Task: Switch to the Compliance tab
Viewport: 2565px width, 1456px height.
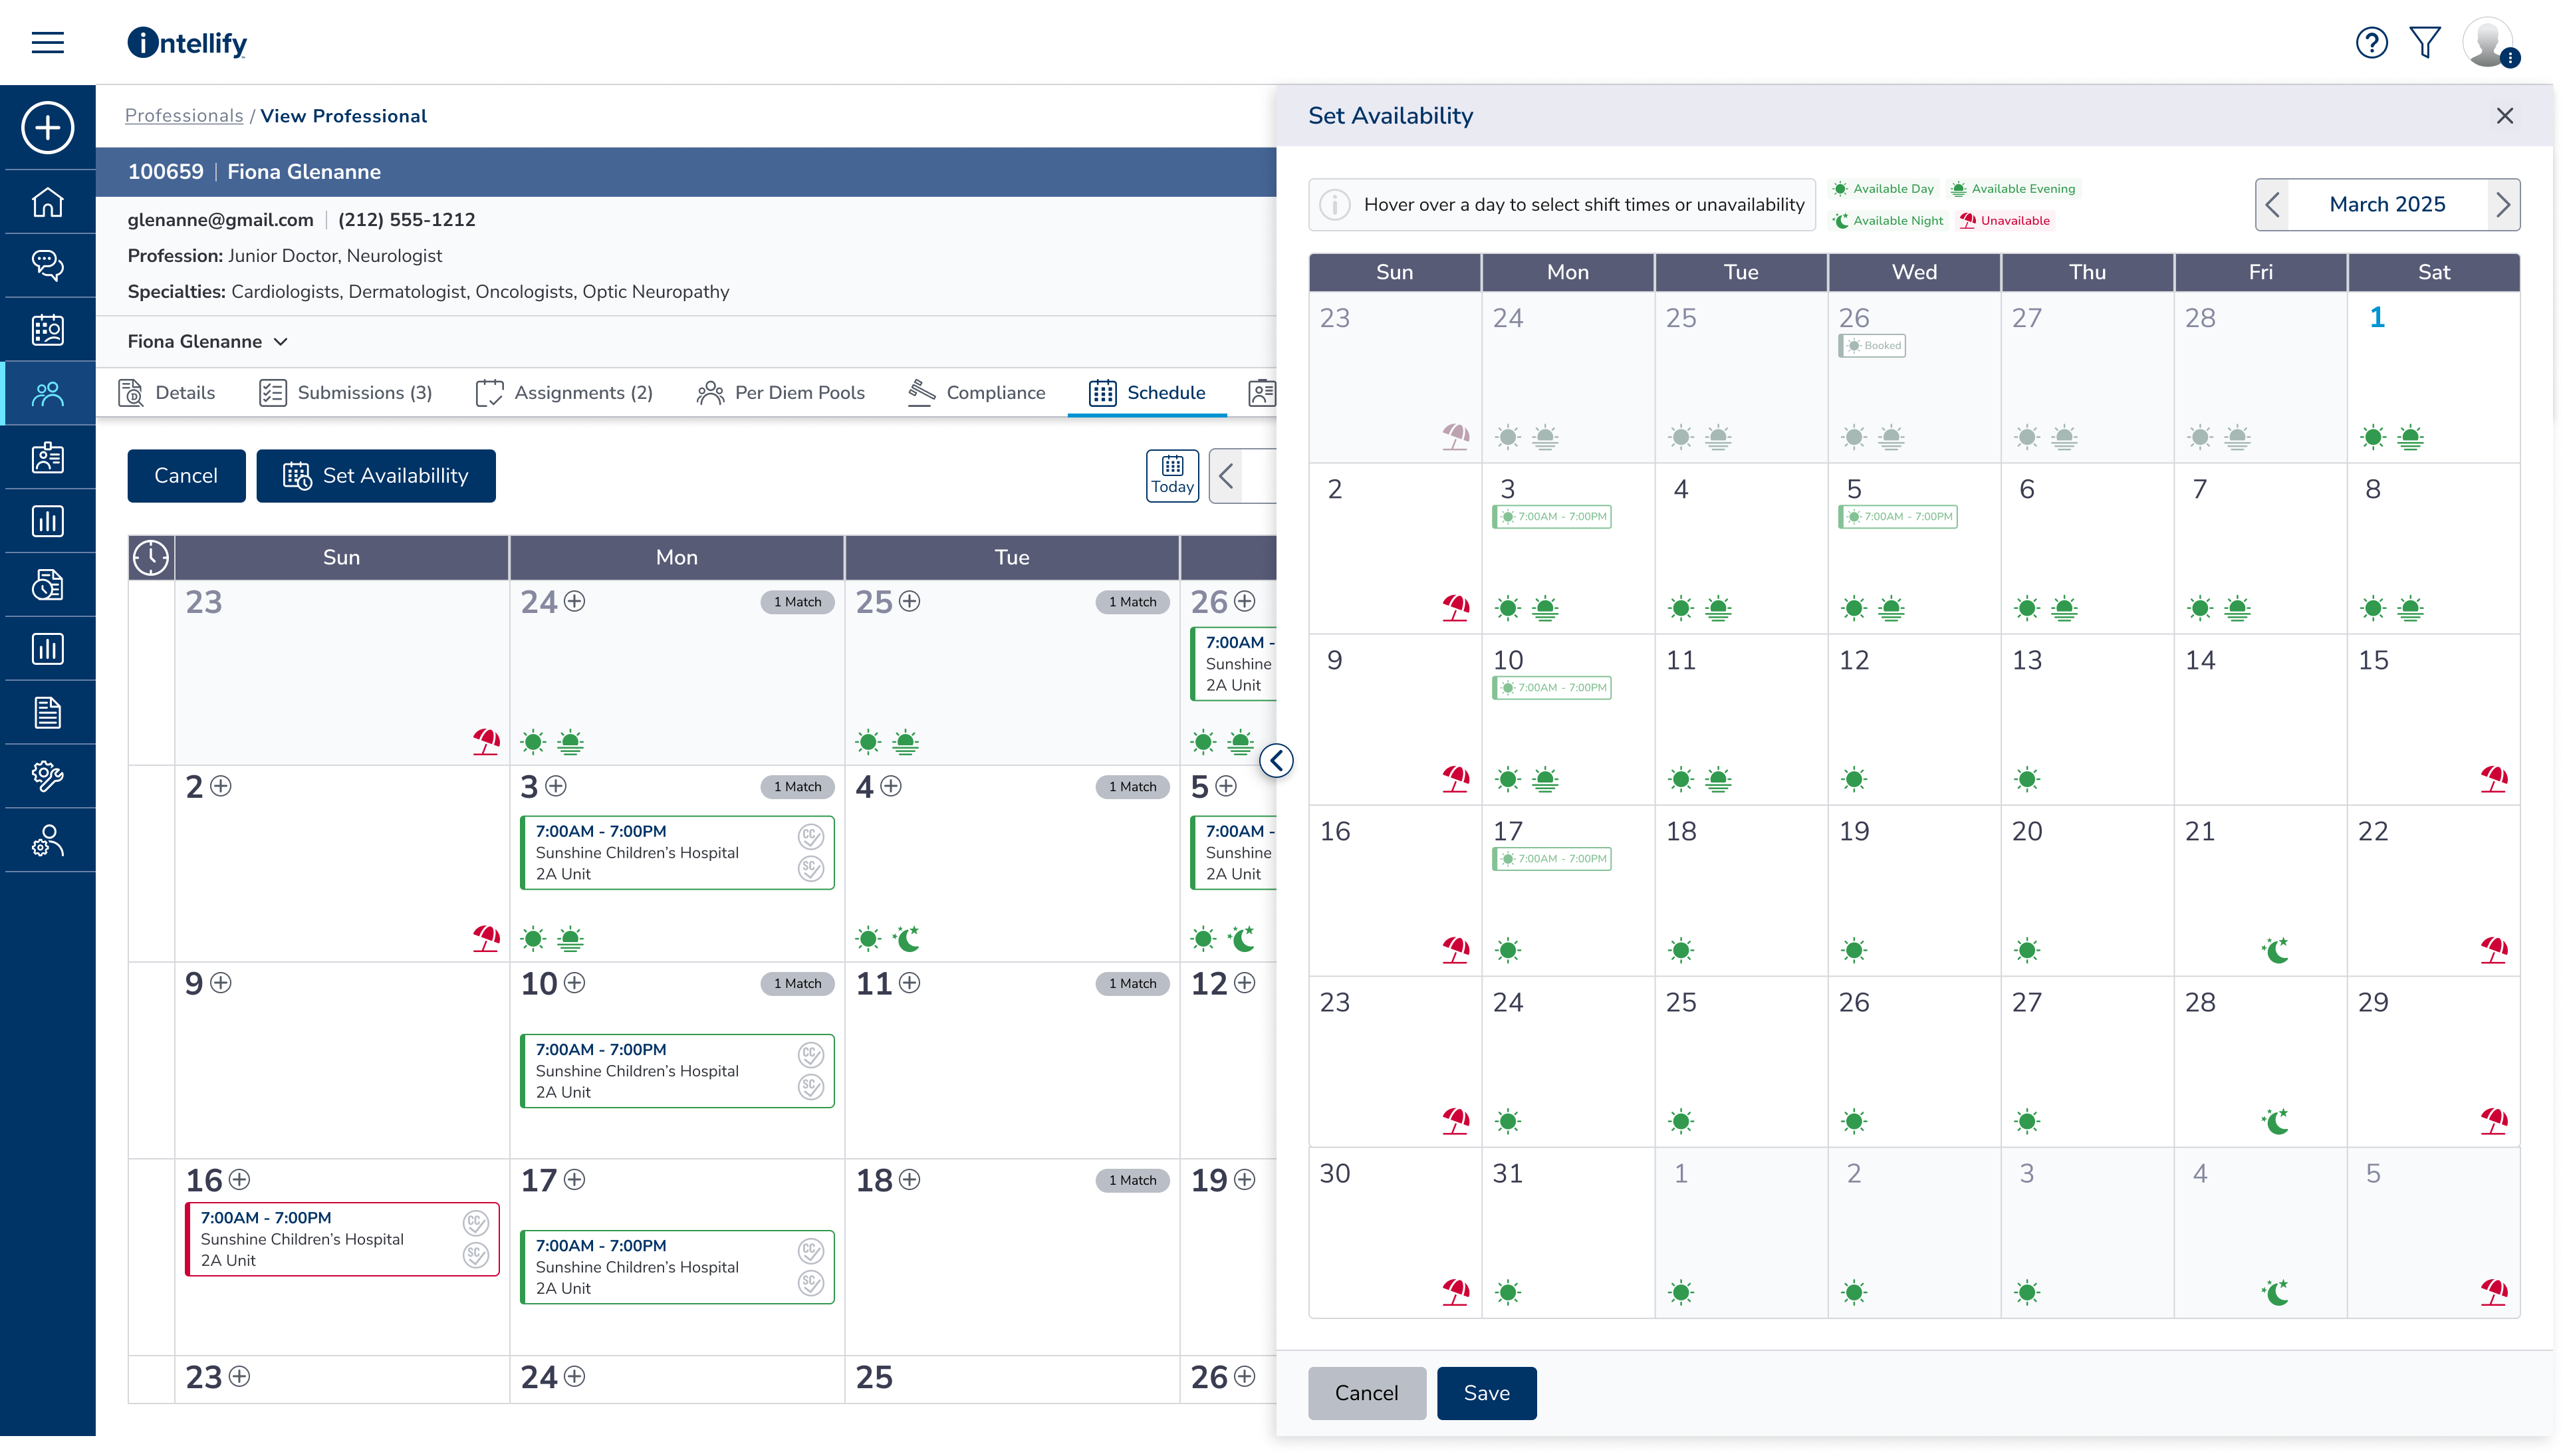Action: pos(995,392)
